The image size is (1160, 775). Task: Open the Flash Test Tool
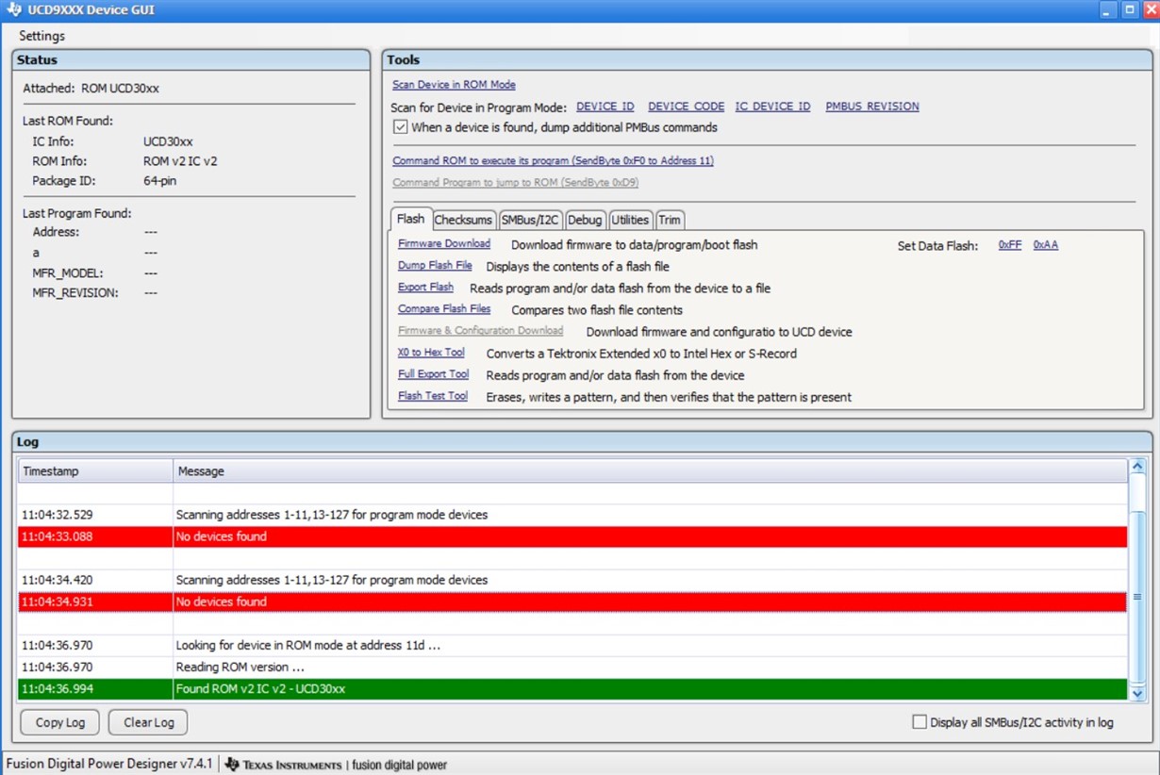433,396
